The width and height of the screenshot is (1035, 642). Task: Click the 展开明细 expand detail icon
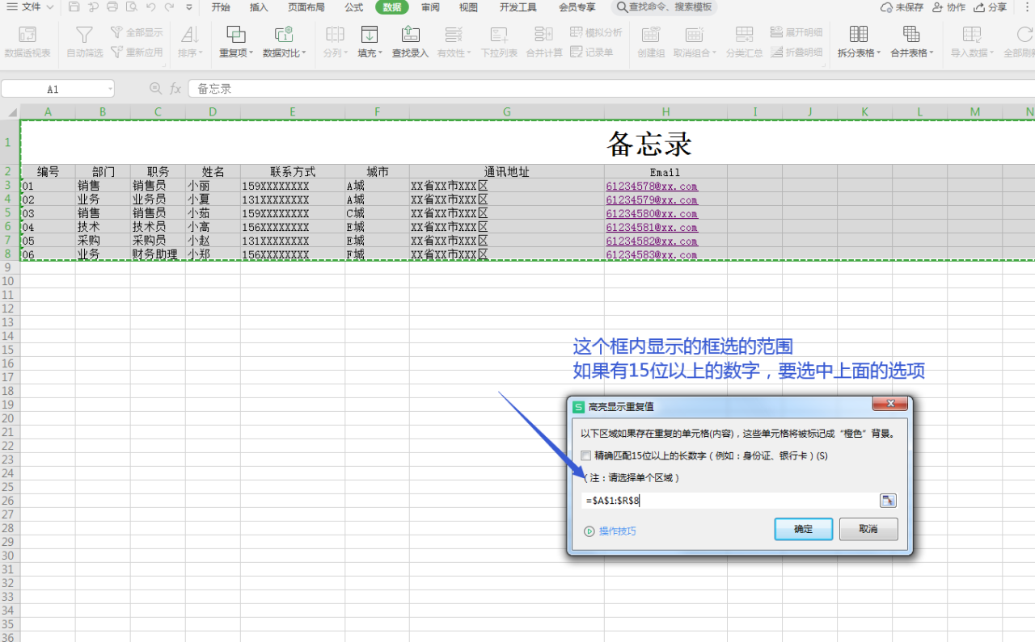[777, 32]
